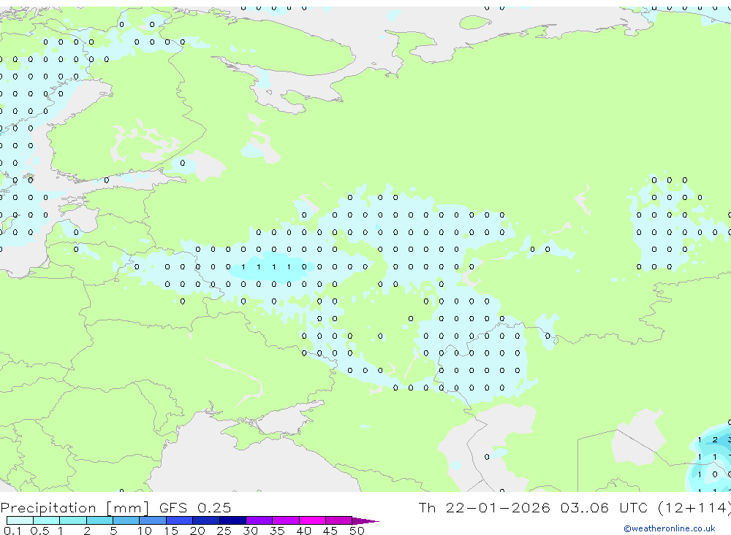Click the '10' legend scale label
This screenshot has width=731, height=535.
(x=145, y=531)
